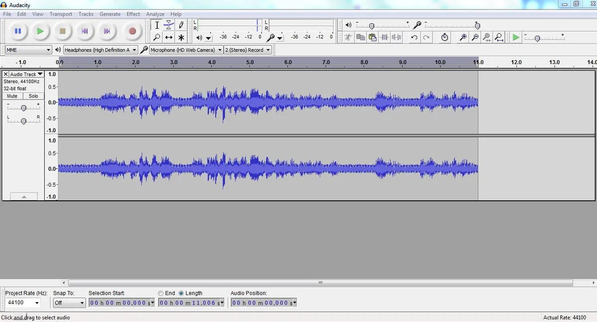
Task: Click the Trim audio icon
Action: click(385, 37)
